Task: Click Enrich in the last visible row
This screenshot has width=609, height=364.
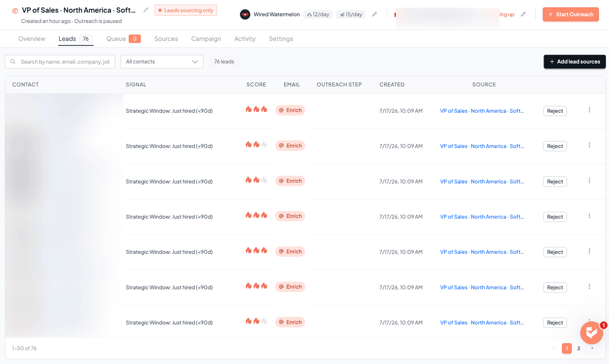Action: click(x=290, y=322)
